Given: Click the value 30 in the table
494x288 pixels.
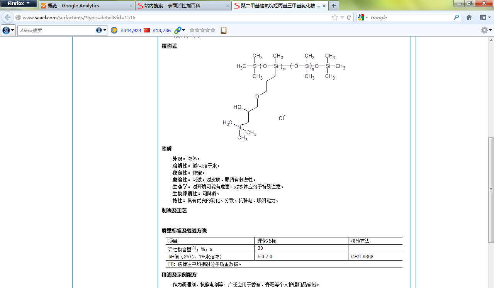Looking at the screenshot, I should tap(260, 248).
